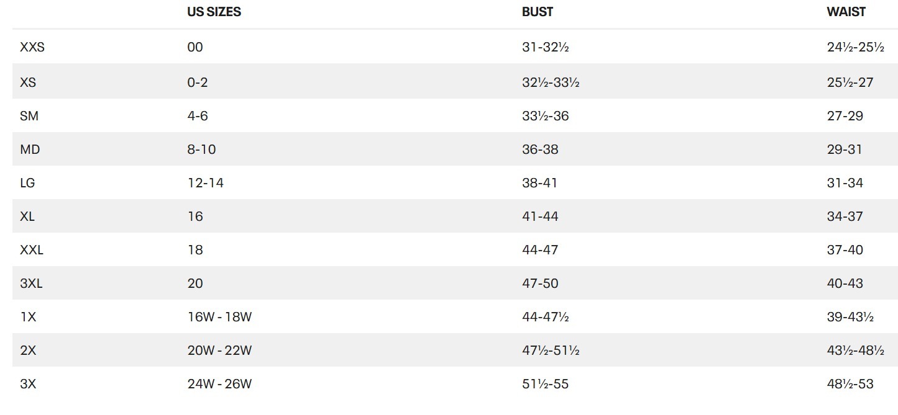The width and height of the screenshot is (898, 415).
Task: Click the US SIZES column header
Action: click(x=214, y=12)
